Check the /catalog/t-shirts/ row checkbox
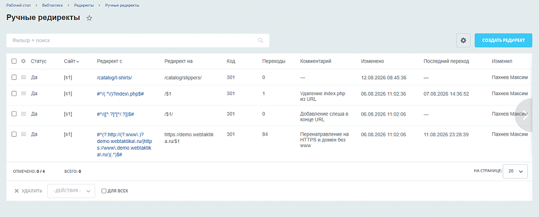 point(14,78)
